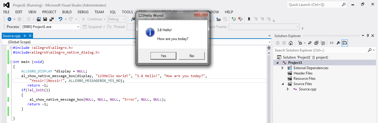Open the DEBUG menu
Image resolution: width=378 pixels, height=123 pixels.
point(83,12)
